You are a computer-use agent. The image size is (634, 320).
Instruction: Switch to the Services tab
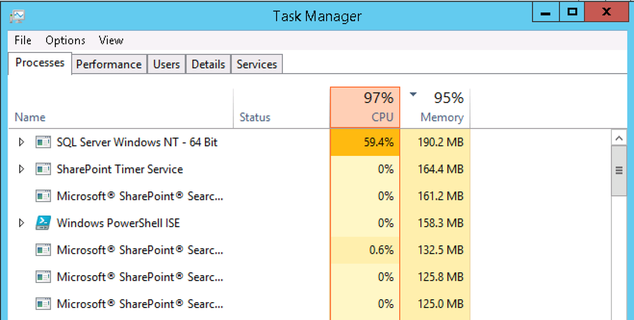[257, 64]
